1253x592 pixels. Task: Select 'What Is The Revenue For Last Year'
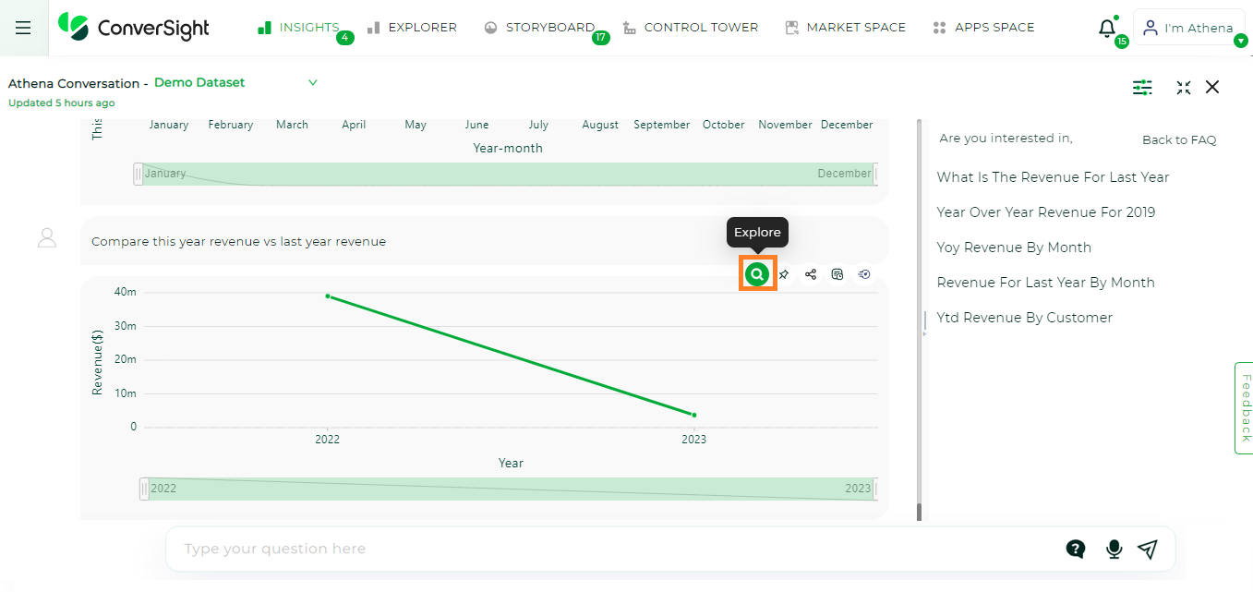[1053, 177]
